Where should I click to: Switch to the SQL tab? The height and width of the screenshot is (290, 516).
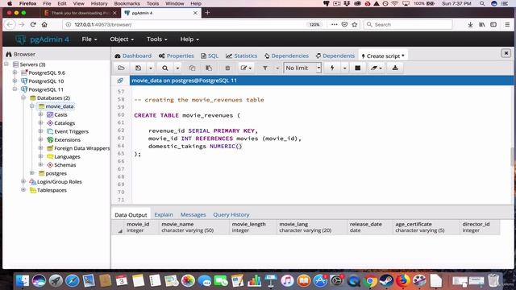pos(210,56)
